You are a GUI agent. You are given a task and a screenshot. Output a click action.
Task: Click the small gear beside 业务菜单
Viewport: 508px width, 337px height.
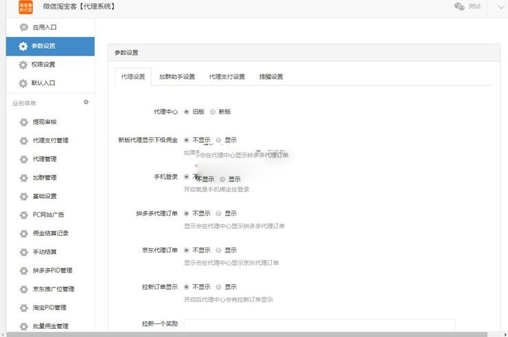tap(86, 102)
